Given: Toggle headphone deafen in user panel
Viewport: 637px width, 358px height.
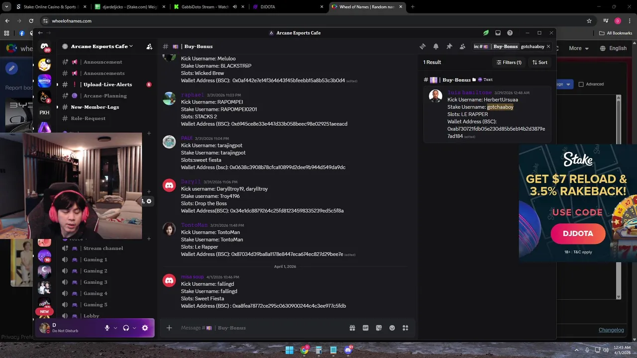Looking at the screenshot, I should [126, 328].
